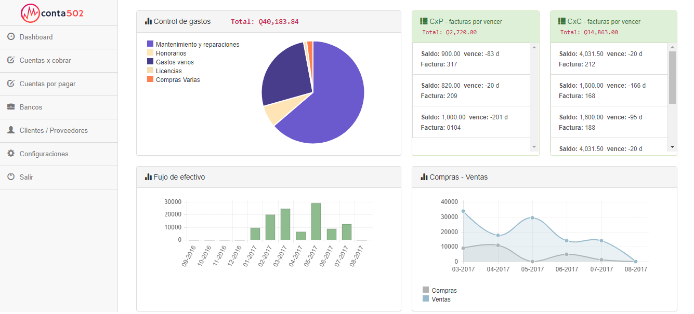The width and height of the screenshot is (694, 314).
Task: Click the Bancos briefcase icon
Action: pos(11,107)
